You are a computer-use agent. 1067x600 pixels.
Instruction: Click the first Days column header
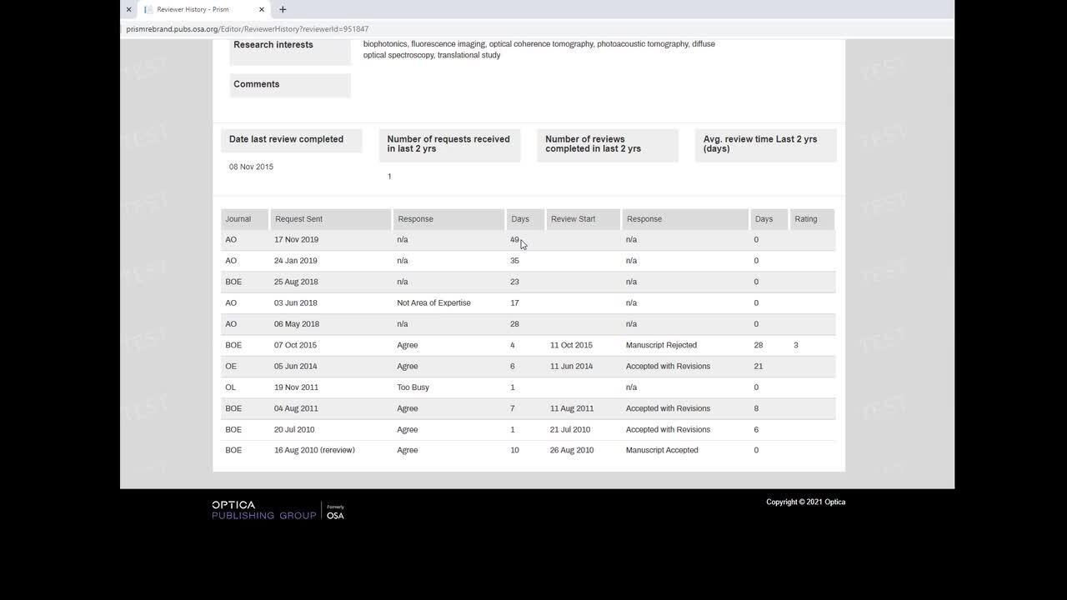point(525,219)
